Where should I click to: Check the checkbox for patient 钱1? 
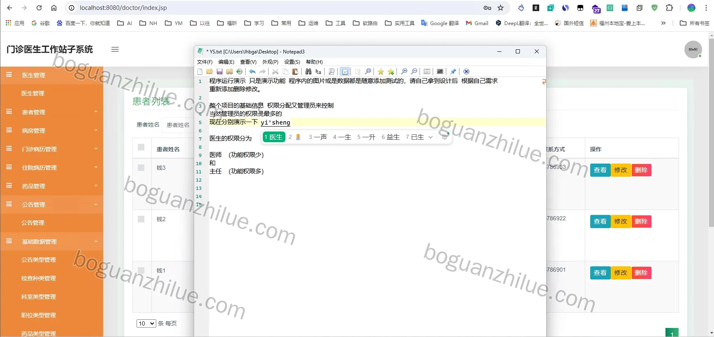141,270
